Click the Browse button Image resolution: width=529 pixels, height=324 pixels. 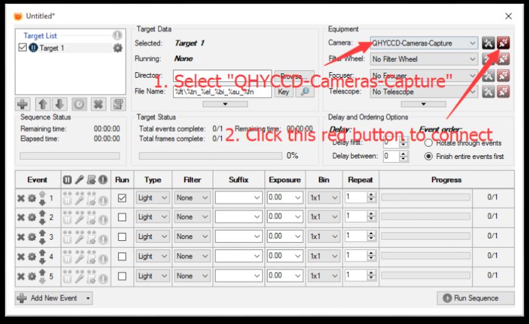pos(294,76)
